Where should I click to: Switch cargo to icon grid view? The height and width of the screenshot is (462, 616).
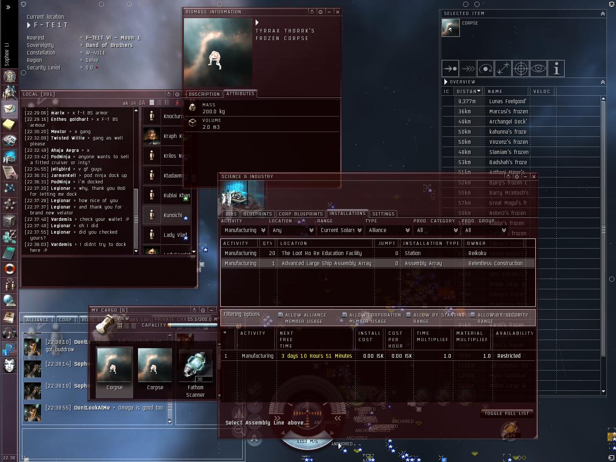pos(120,326)
